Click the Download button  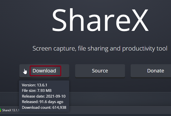coord(44,71)
